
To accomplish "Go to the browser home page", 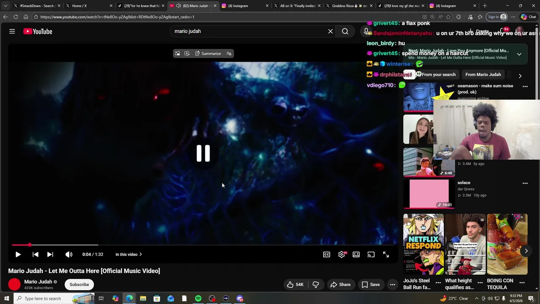I will point(26,17).
